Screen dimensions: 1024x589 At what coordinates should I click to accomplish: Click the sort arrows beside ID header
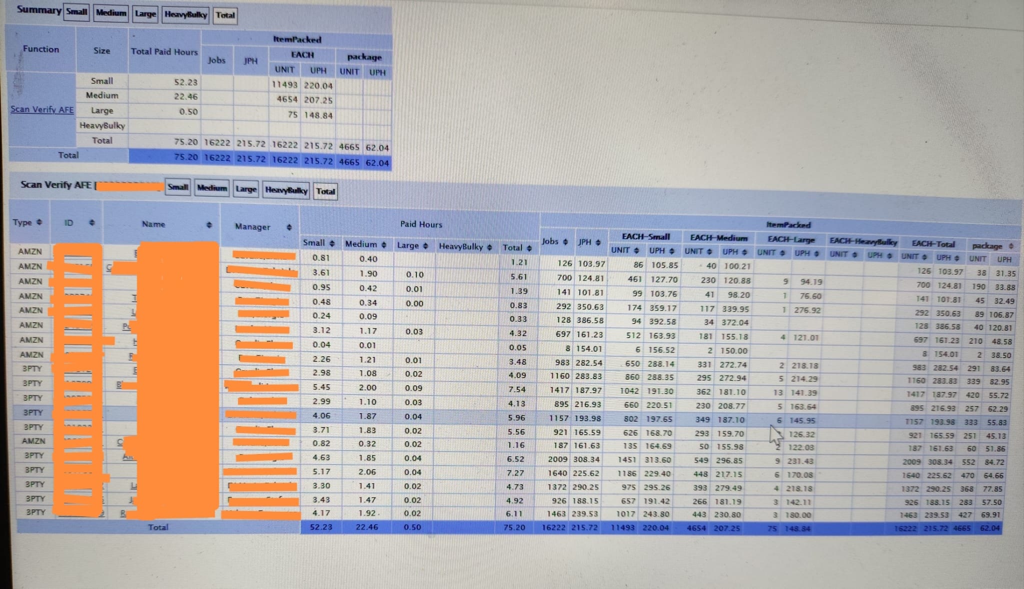[92, 223]
